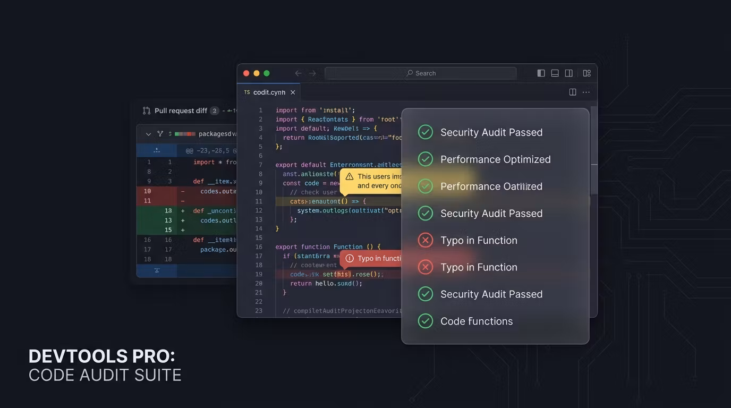The width and height of the screenshot is (731, 408).
Task: Select the Performance Optimized audit result
Action: [x=495, y=159]
